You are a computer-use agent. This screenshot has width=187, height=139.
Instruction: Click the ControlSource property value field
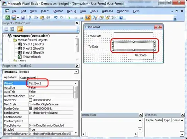(x=51, y=117)
